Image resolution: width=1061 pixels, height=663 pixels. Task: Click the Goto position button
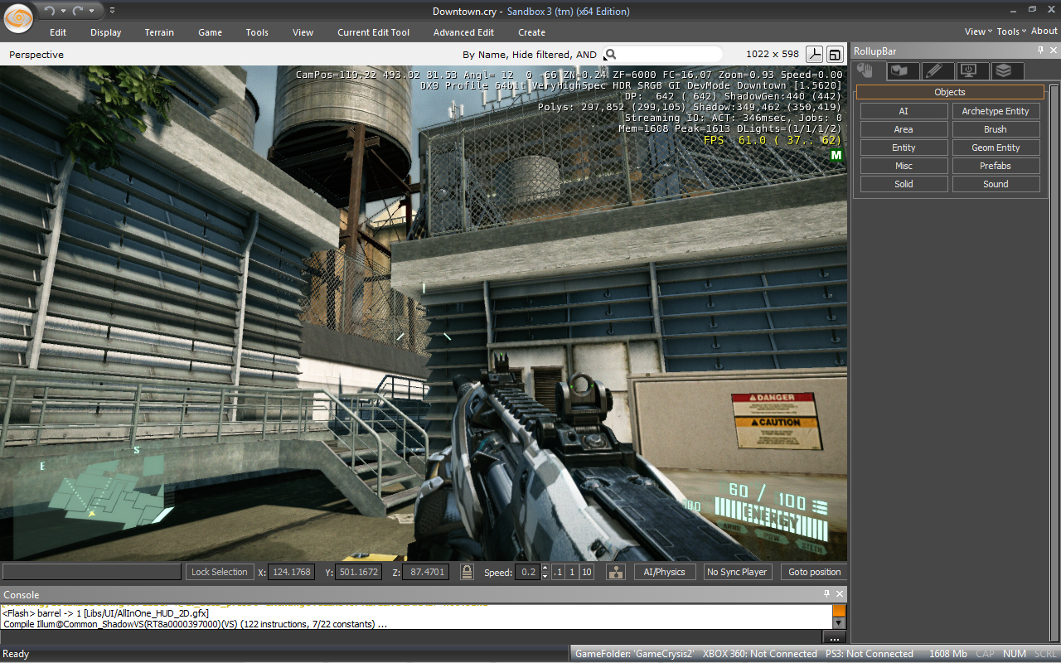point(814,572)
